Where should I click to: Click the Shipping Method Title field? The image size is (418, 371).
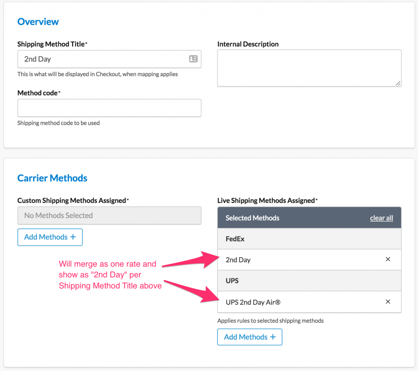[x=102, y=59]
